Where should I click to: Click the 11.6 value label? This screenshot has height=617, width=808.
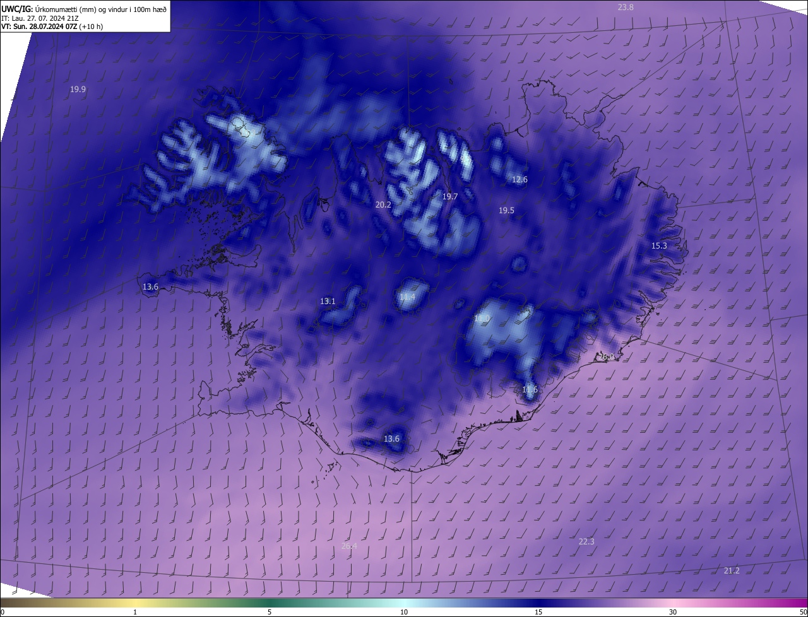(x=530, y=390)
